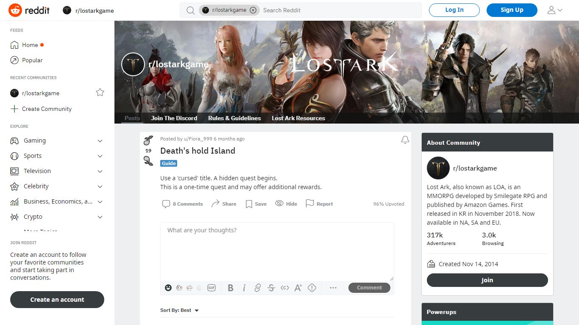This screenshot has width=579, height=325.
Task: Click the sidebar community avatar
Action: pos(438,168)
